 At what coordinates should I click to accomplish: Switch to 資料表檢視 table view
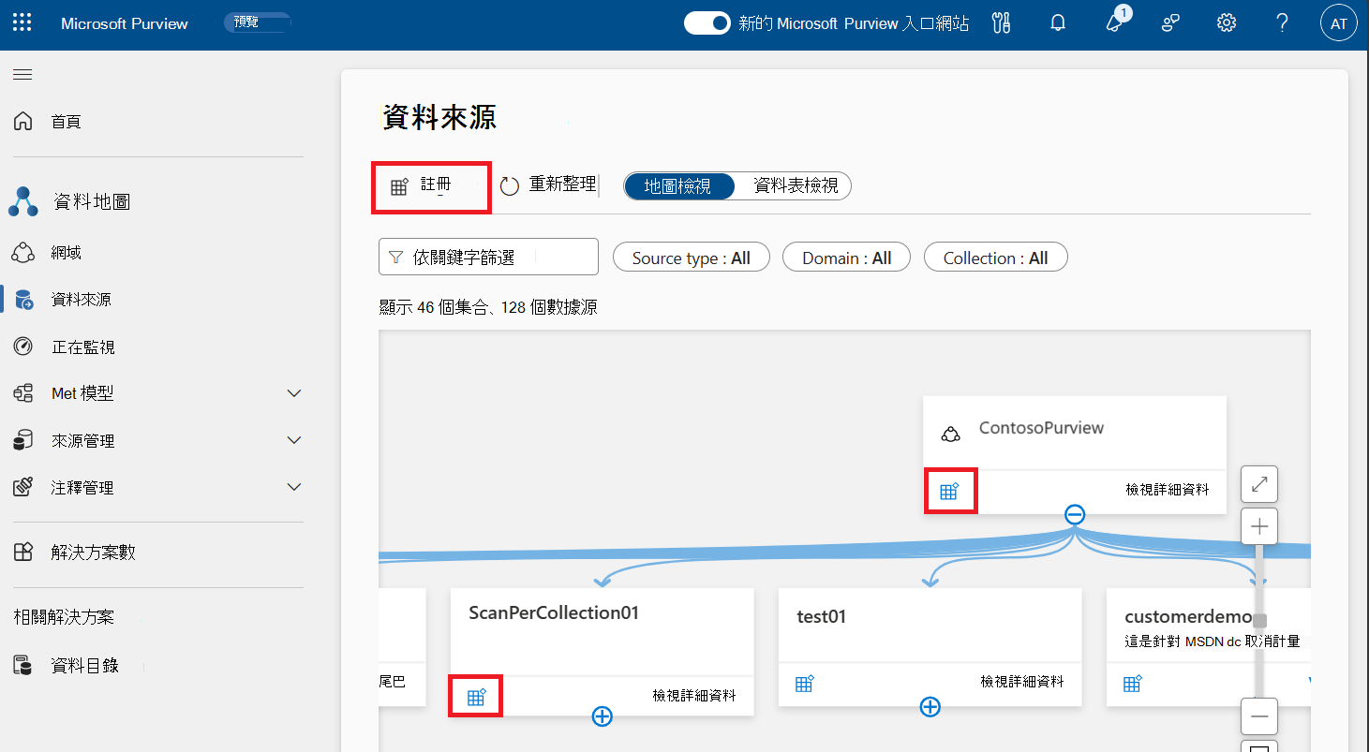(796, 186)
